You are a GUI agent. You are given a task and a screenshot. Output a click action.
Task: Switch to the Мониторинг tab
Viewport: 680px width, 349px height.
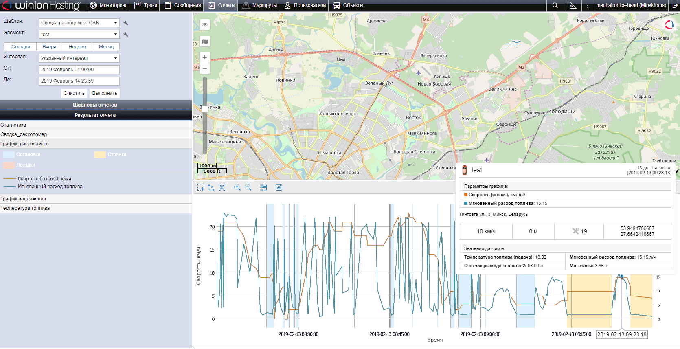(108, 5)
